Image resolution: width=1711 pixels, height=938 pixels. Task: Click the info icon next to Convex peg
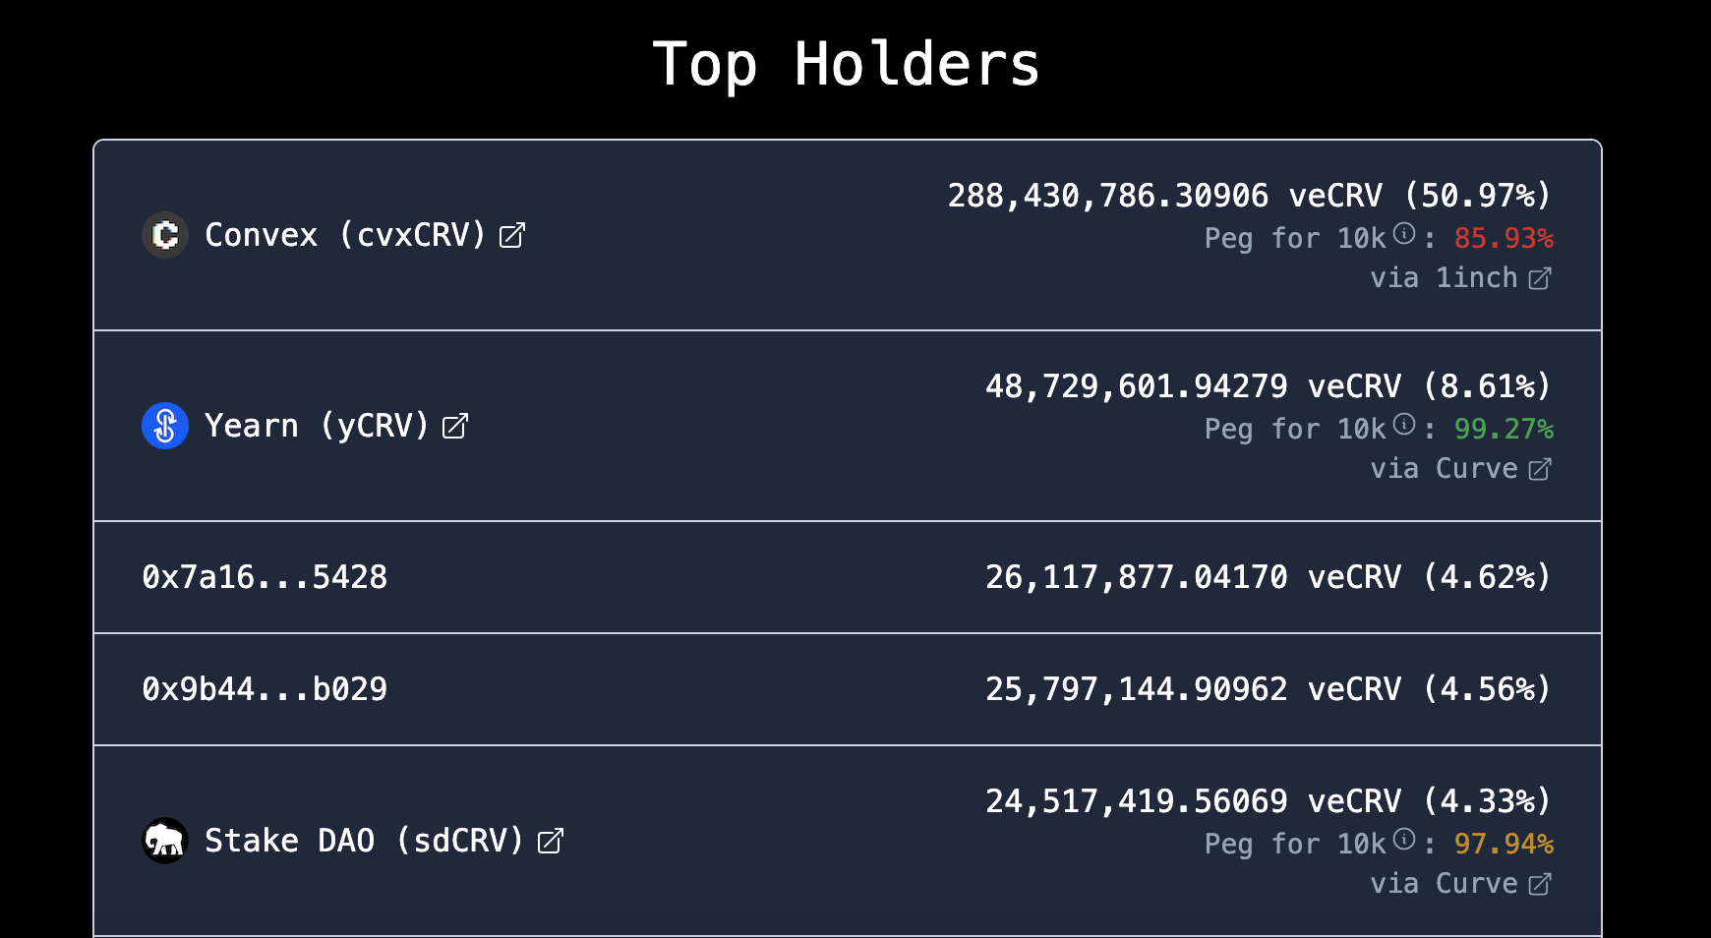pyautogui.click(x=1404, y=234)
